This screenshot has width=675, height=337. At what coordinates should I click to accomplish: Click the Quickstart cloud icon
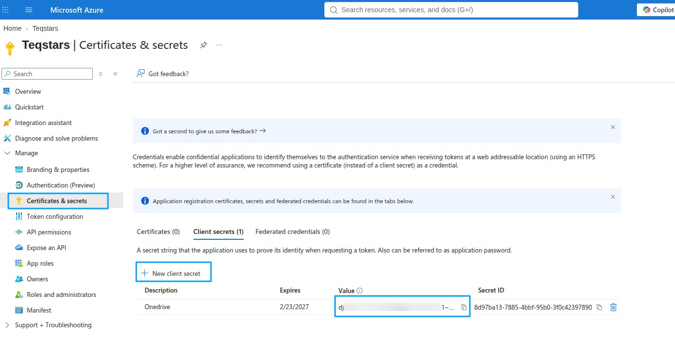(x=7, y=107)
